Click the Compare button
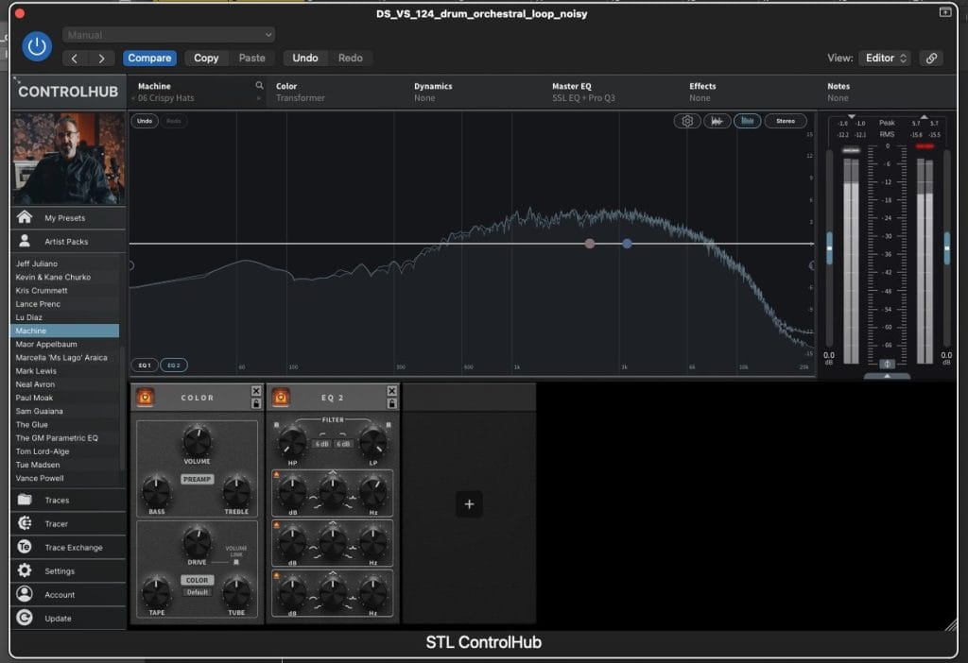The height and width of the screenshot is (663, 968). (149, 58)
